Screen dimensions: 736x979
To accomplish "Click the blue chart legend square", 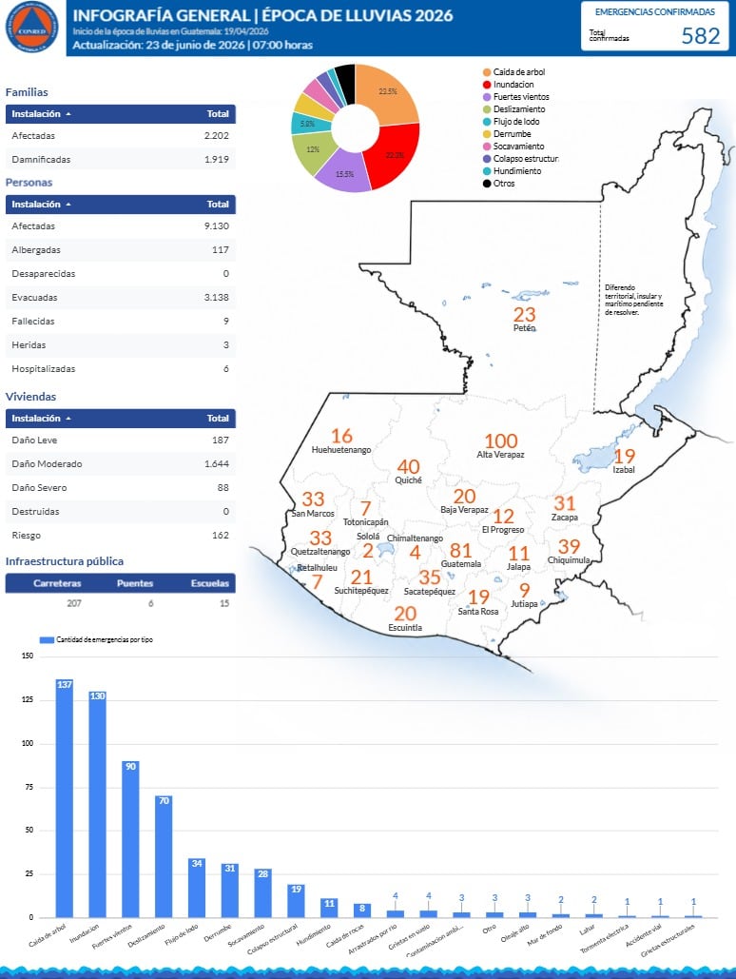I will click(x=47, y=640).
